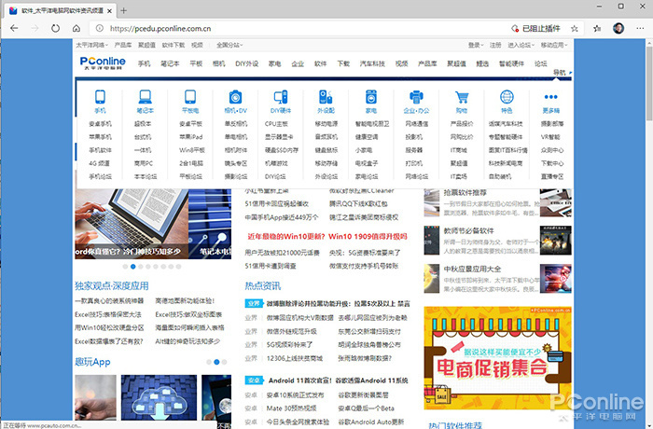
Task: Open the browser settings ellipsis menu
Action: [x=639, y=29]
